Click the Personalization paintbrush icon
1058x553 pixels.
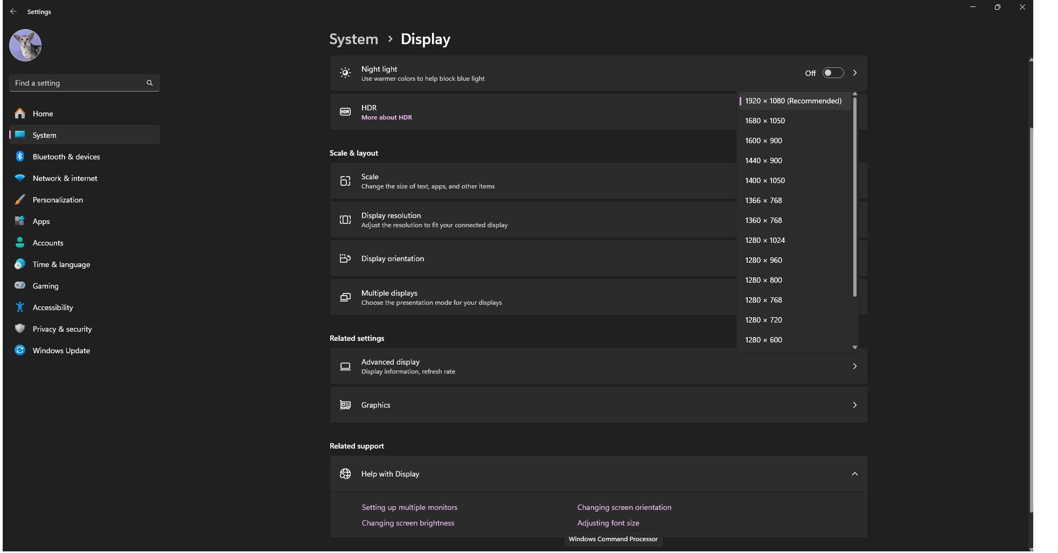coord(20,199)
